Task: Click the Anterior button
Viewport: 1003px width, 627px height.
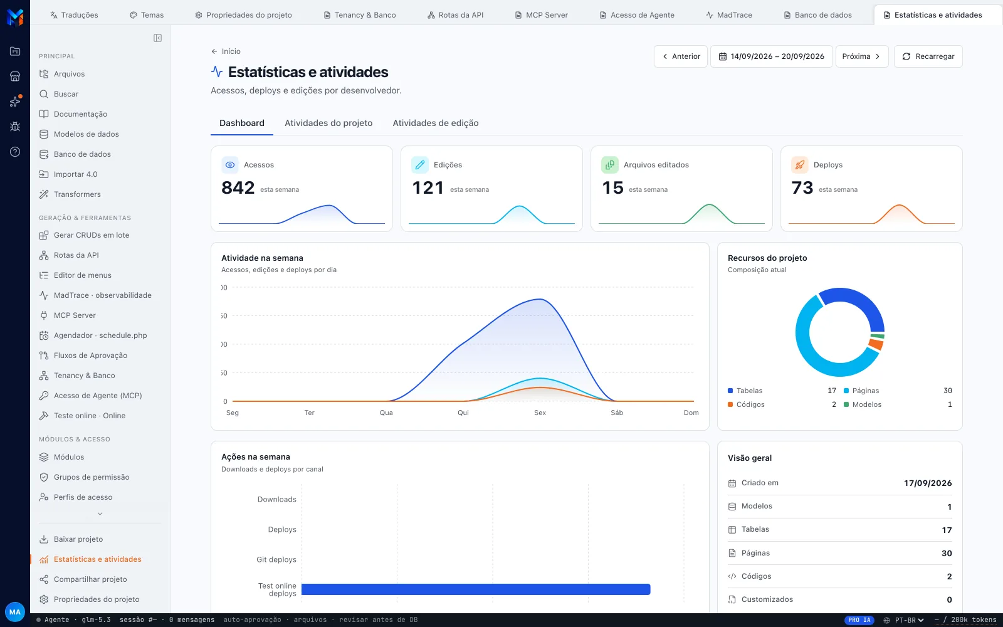Action: pos(681,56)
